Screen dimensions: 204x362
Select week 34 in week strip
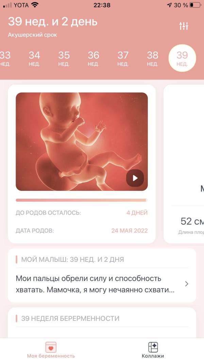coord(34,58)
